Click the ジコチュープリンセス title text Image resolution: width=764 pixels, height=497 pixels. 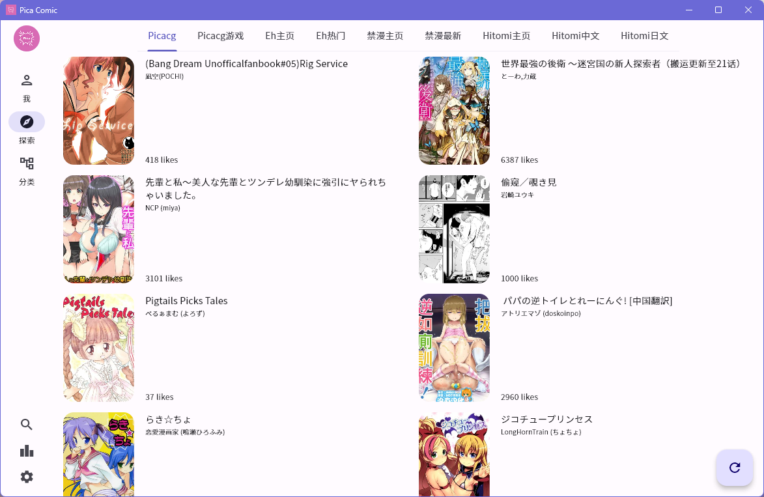pos(546,419)
